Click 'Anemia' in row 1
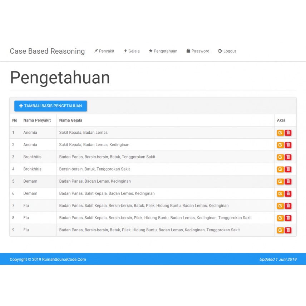Viewport: 306px width, 306px height. [30, 133]
